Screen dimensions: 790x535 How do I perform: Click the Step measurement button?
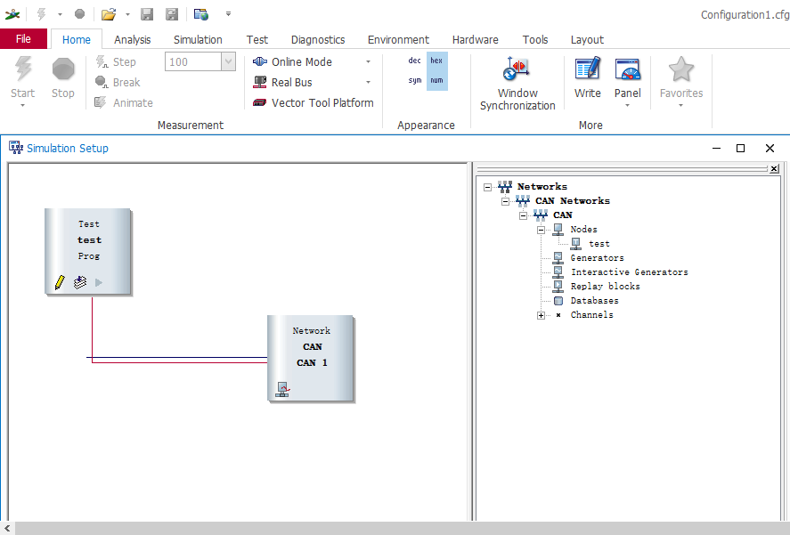[116, 62]
